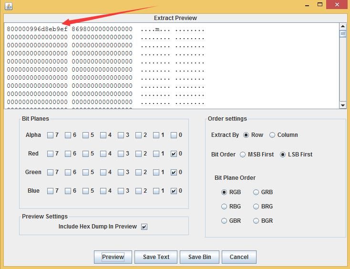Enable Alpha bit plane 5
This screenshot has height=269, width=350.
tap(85, 135)
